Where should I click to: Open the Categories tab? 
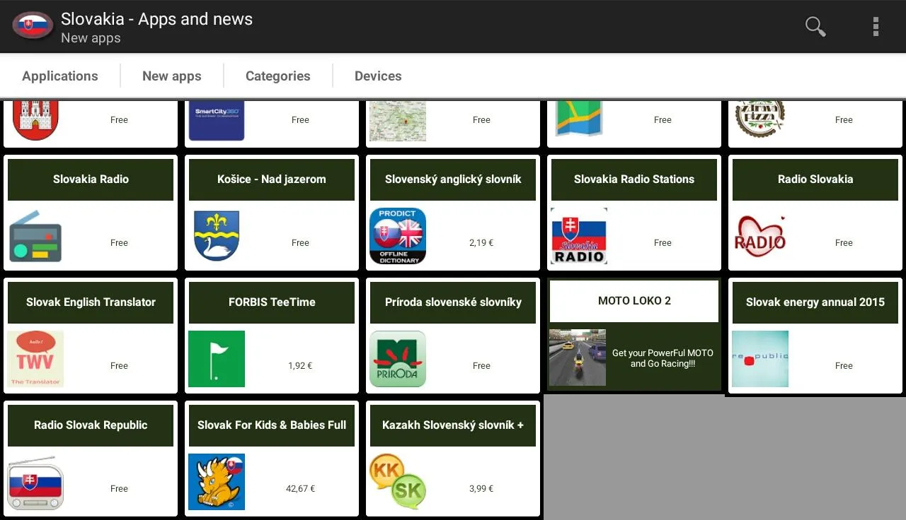[x=278, y=76]
